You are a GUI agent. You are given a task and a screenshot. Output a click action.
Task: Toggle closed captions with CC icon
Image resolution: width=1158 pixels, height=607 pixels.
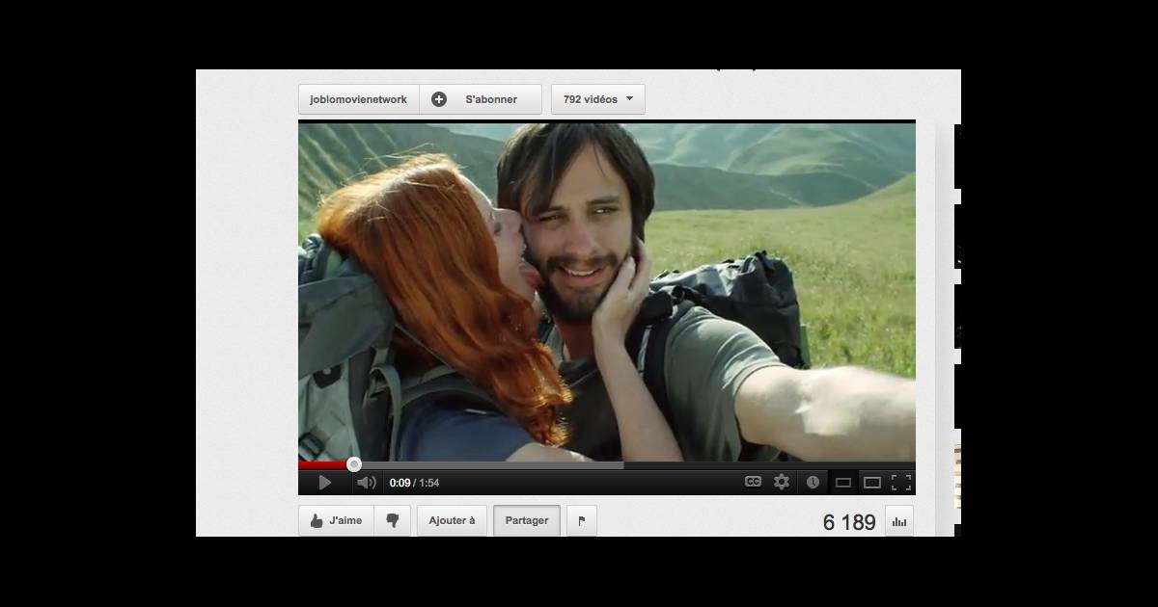pyautogui.click(x=753, y=482)
